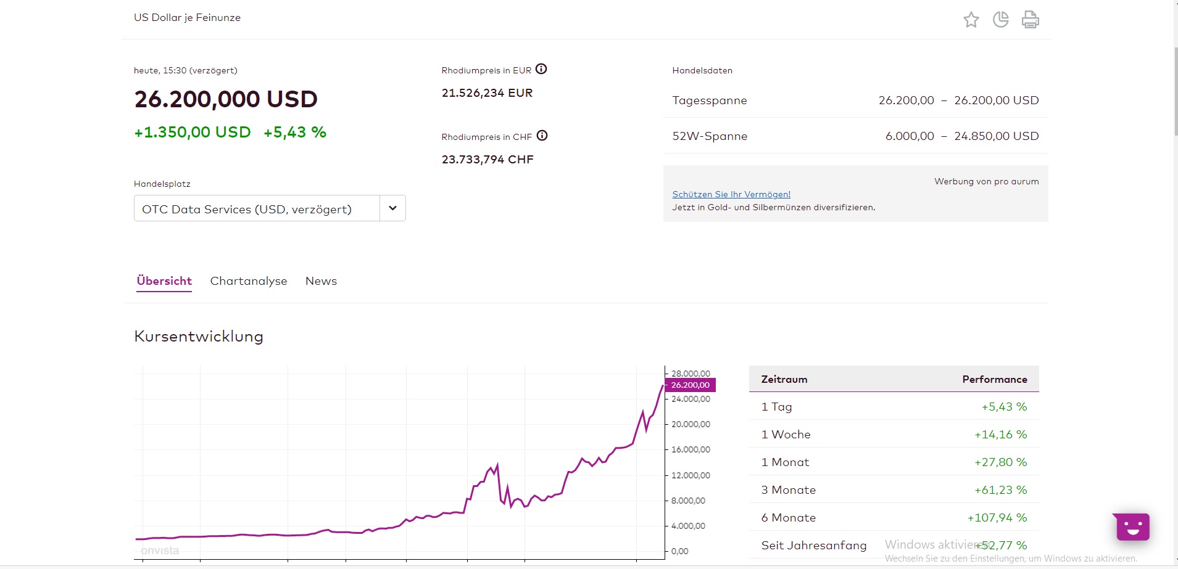This screenshot has height=569, width=1178.
Task: Go to the News tab
Action: point(321,281)
